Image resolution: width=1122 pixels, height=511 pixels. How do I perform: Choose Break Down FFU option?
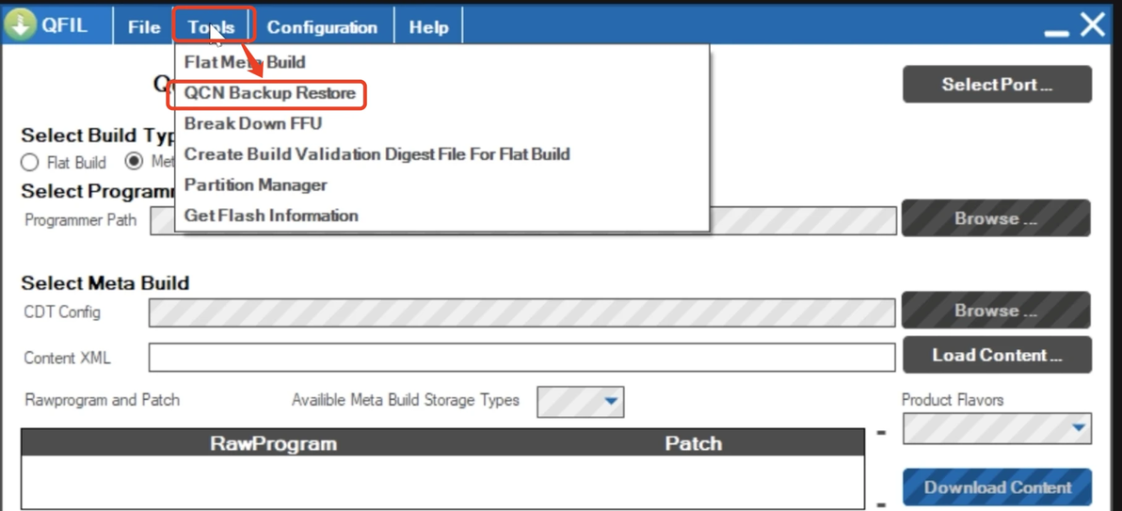[x=253, y=123]
